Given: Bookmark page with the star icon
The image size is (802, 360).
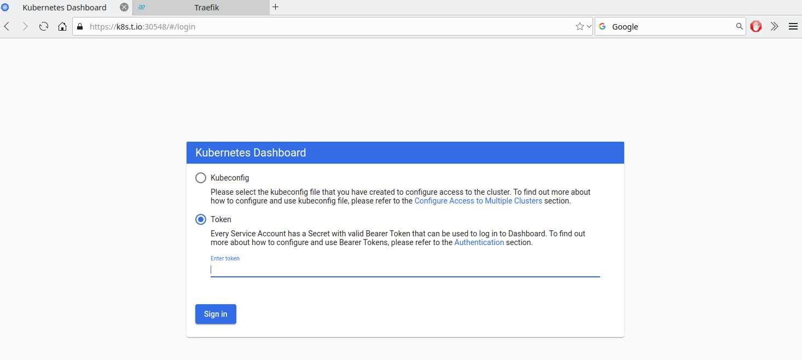Looking at the screenshot, I should pyautogui.click(x=579, y=26).
